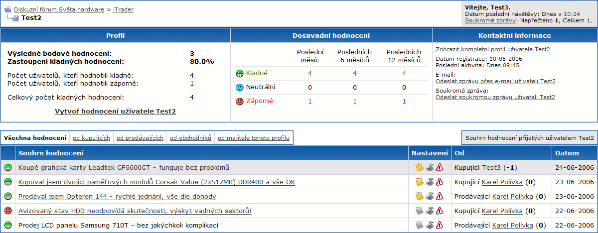598x233 pixels.
Task: Show 'od majitele tohoto profilu' ratings tab
Action: coord(254,138)
